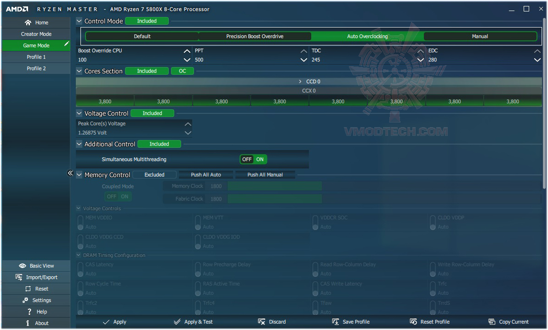Decrease the EDC value

(537, 60)
